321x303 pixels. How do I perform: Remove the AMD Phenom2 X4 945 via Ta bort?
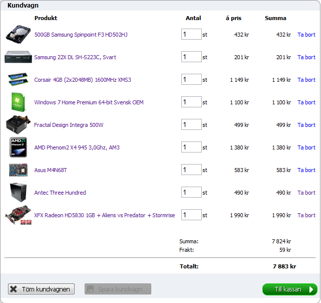tap(306, 147)
